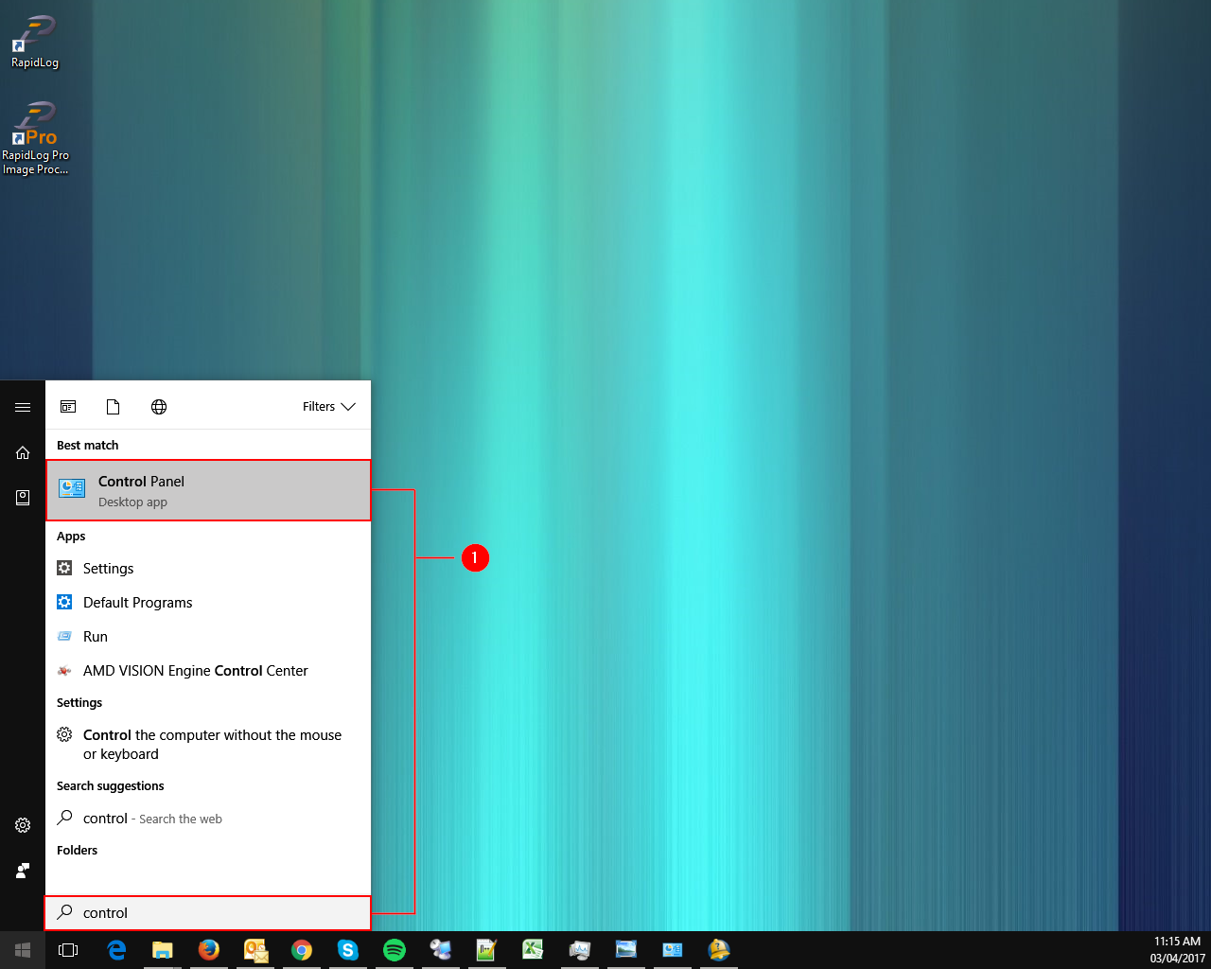Open search Settings gear in sidebar

tap(23, 825)
